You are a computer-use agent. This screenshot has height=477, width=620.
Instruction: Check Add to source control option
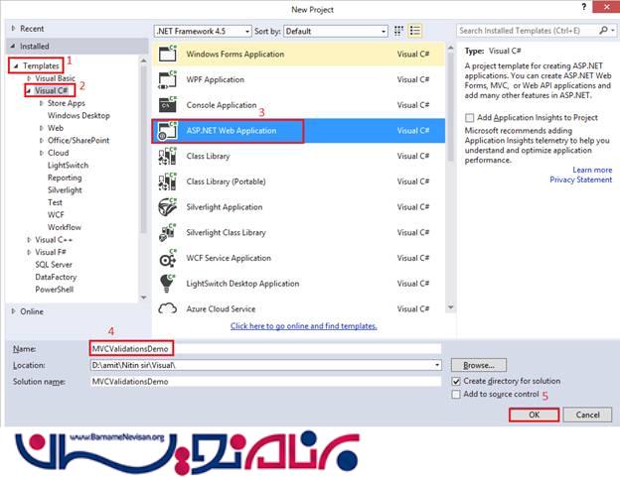click(456, 395)
